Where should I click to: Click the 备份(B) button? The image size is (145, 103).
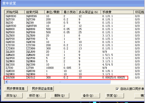[x=90, y=96]
